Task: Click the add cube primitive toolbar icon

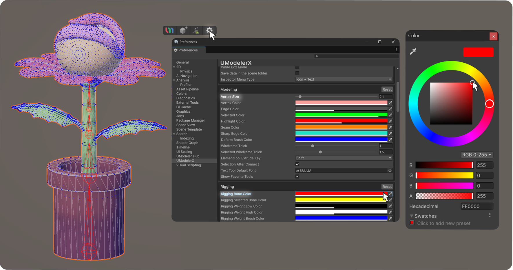Action: 183,30
